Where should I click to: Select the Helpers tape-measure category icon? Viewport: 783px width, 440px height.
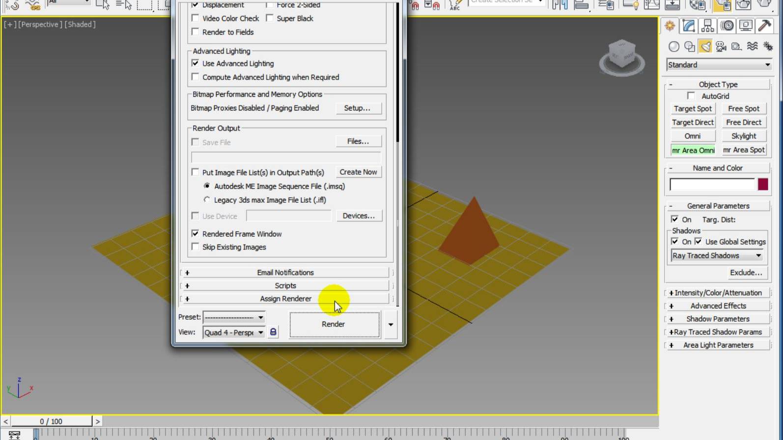point(736,47)
